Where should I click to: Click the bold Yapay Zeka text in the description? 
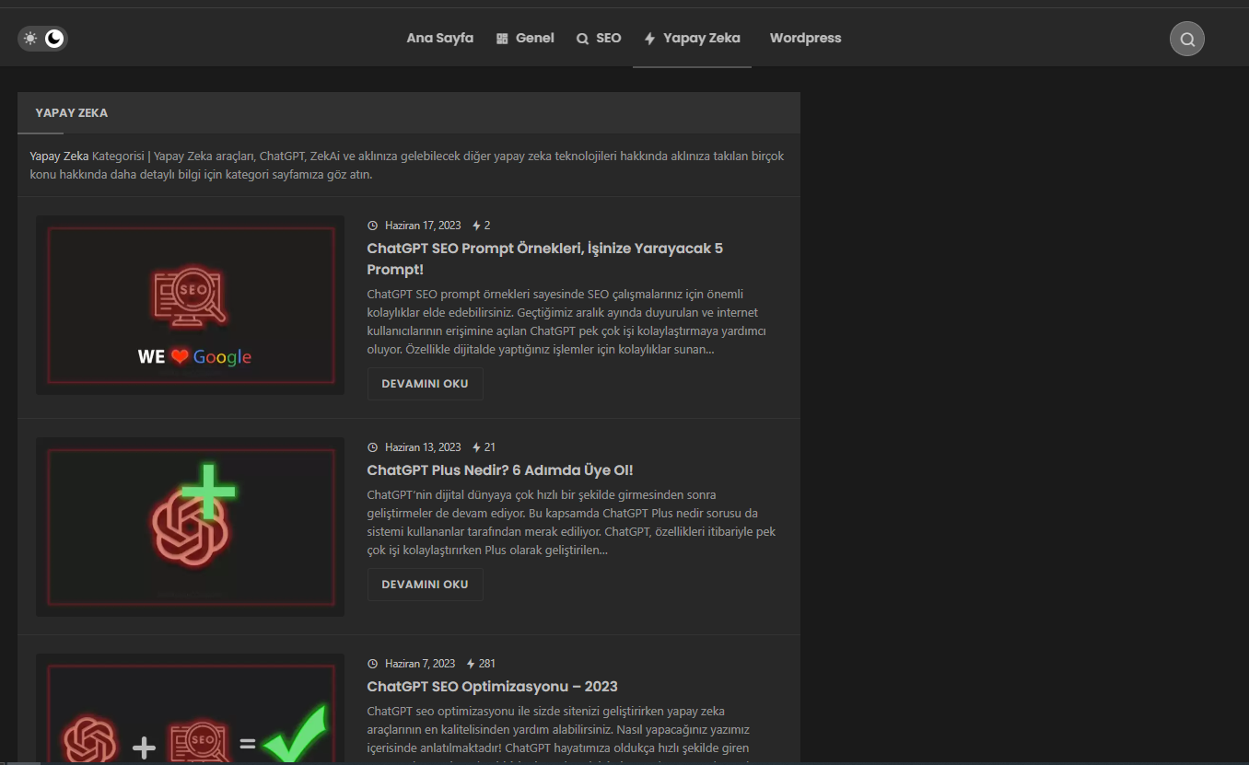pos(59,156)
